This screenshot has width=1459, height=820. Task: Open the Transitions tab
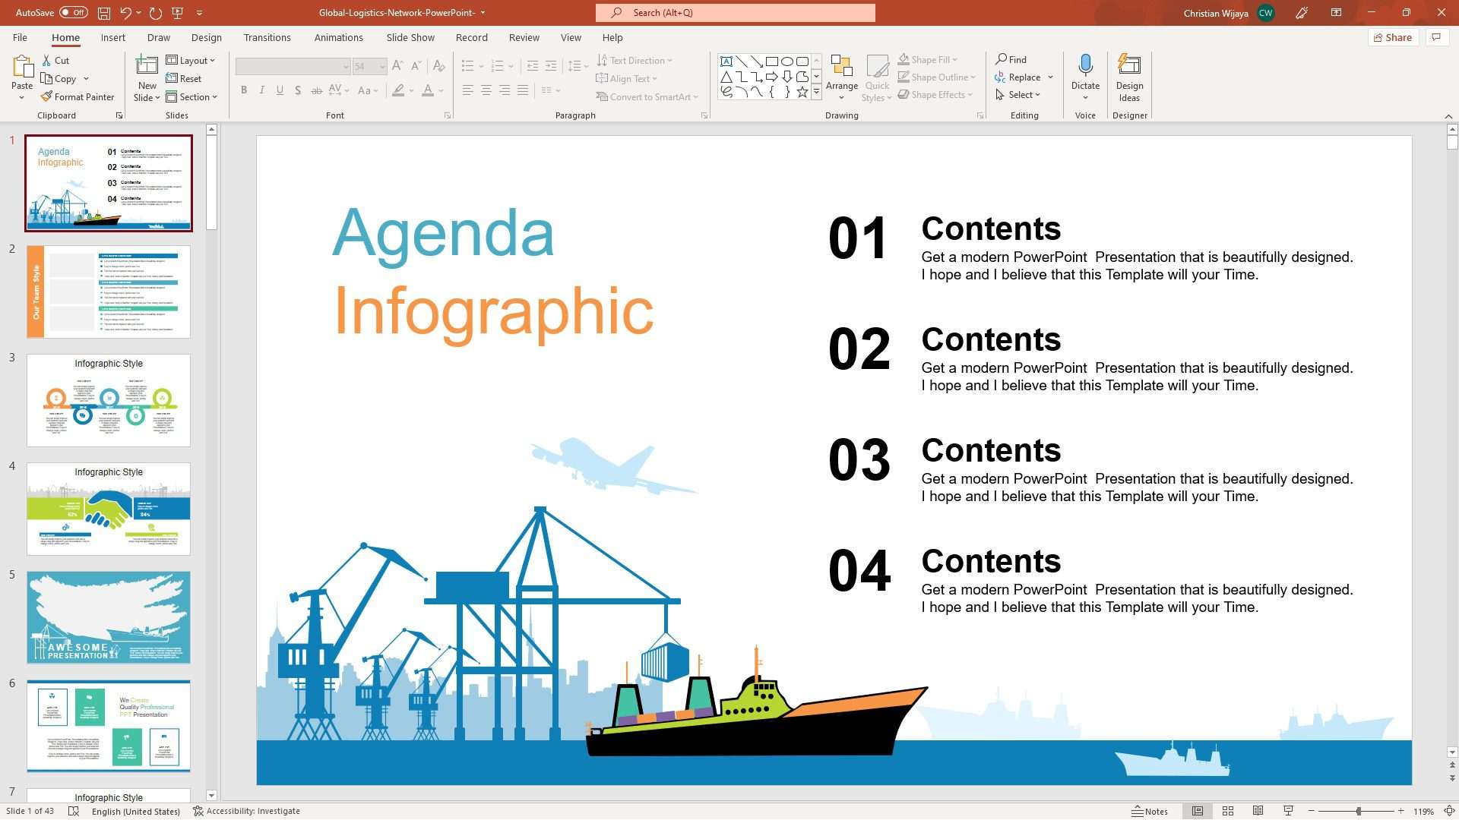[267, 37]
